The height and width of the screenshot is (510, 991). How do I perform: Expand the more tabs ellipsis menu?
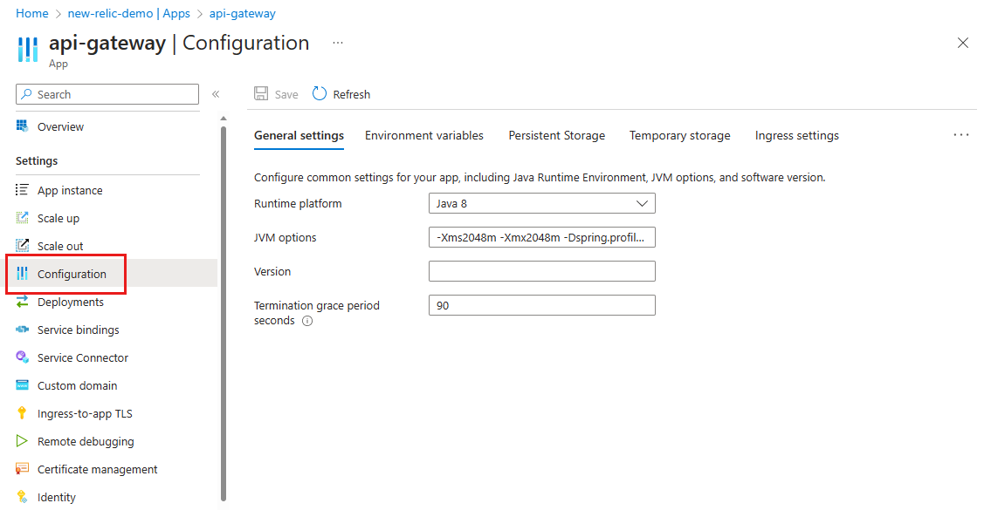[x=961, y=135]
